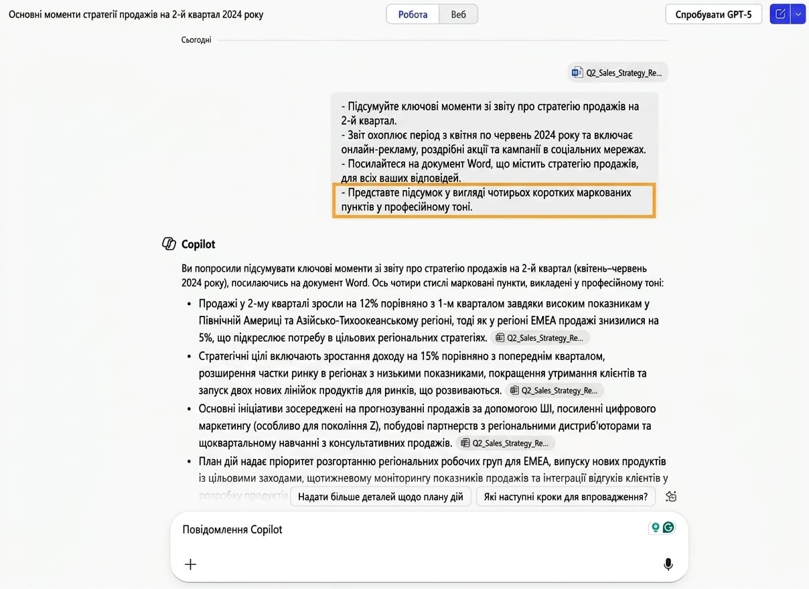Click prompt line Підсумуйте ключові моменти зі звіту
Viewport: 809px width, 589px height.
pyautogui.click(x=490, y=114)
